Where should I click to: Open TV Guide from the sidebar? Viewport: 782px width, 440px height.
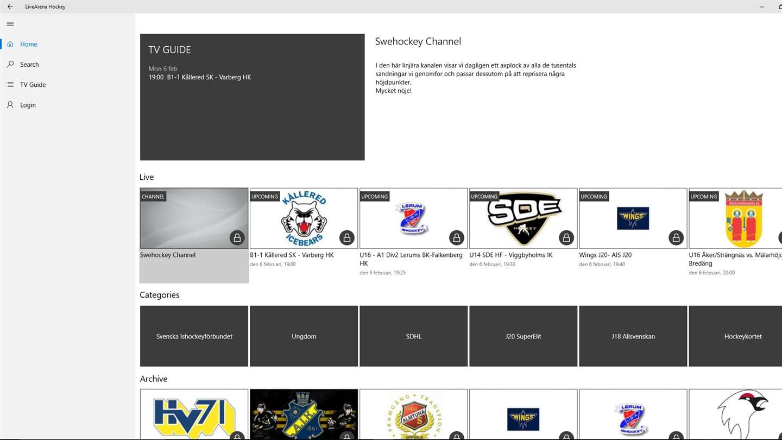pos(67,85)
